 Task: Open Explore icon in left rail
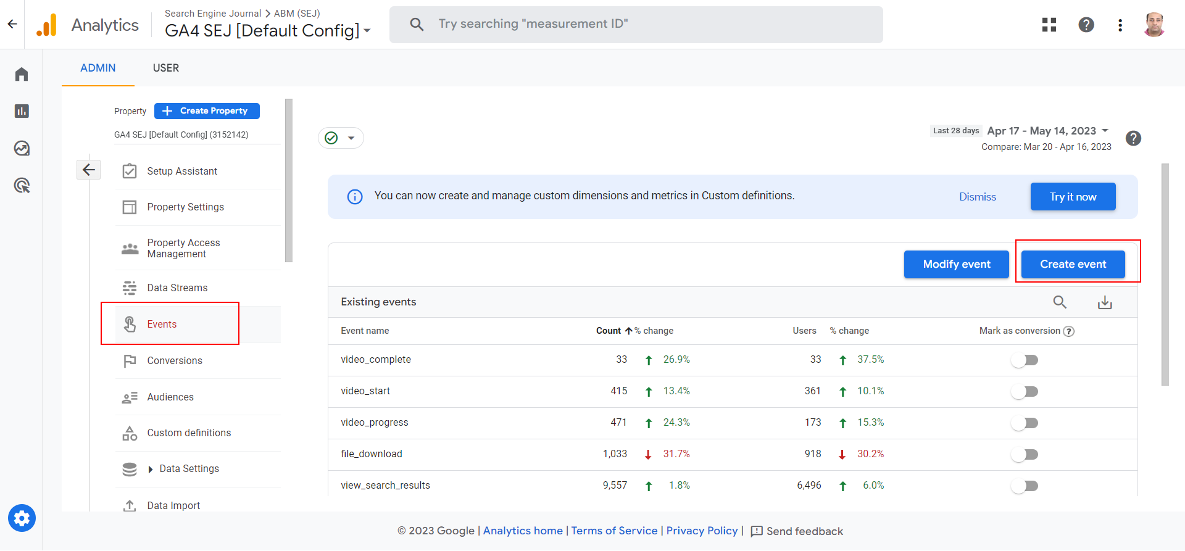22,148
